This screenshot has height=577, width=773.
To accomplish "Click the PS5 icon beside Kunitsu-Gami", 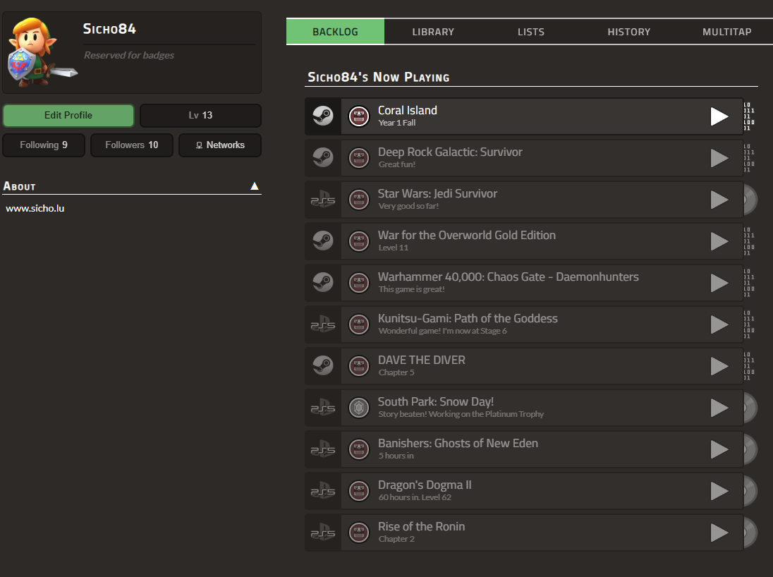I will click(323, 324).
